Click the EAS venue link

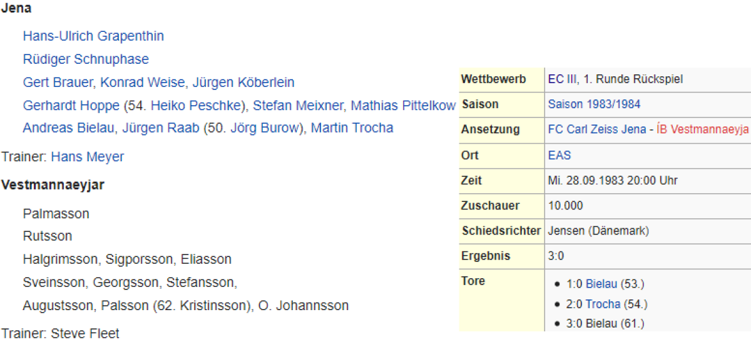(x=559, y=155)
